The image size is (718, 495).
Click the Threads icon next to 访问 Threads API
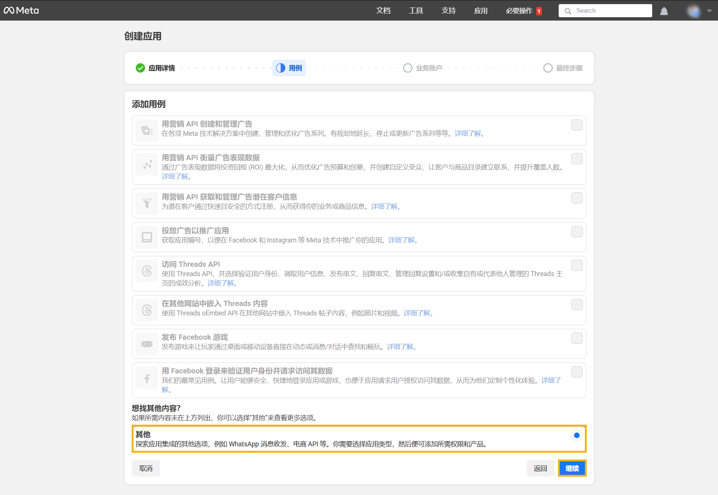(x=147, y=271)
